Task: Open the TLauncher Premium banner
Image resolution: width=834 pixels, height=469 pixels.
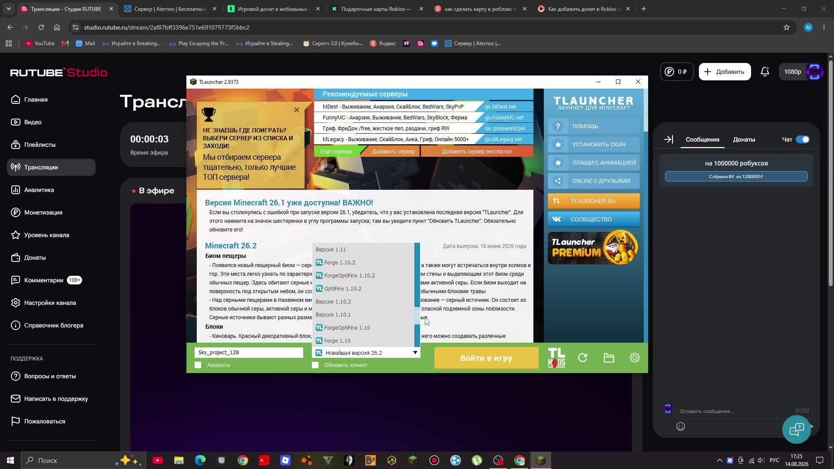Action: coord(593,248)
